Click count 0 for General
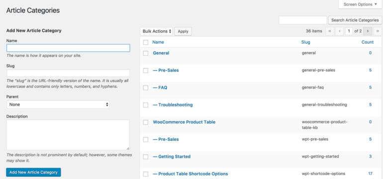Image resolution: width=383 pixels, height=179 pixels. click(x=371, y=53)
